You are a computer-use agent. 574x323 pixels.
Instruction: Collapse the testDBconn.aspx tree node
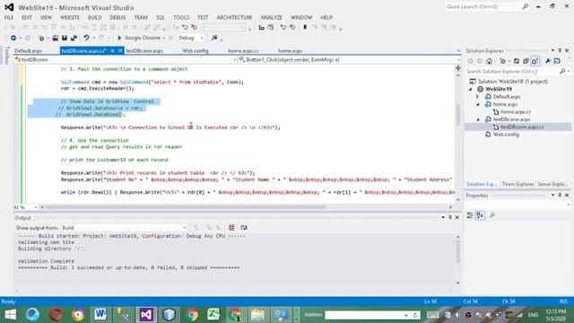(x=478, y=119)
